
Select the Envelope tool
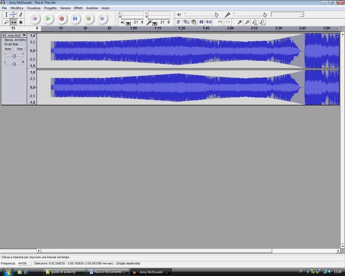pyautogui.click(x=13, y=15)
